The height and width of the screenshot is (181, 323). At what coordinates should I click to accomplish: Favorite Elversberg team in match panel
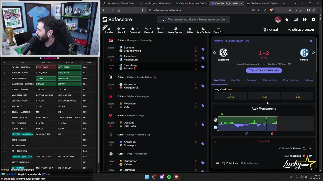pyautogui.click(x=214, y=53)
